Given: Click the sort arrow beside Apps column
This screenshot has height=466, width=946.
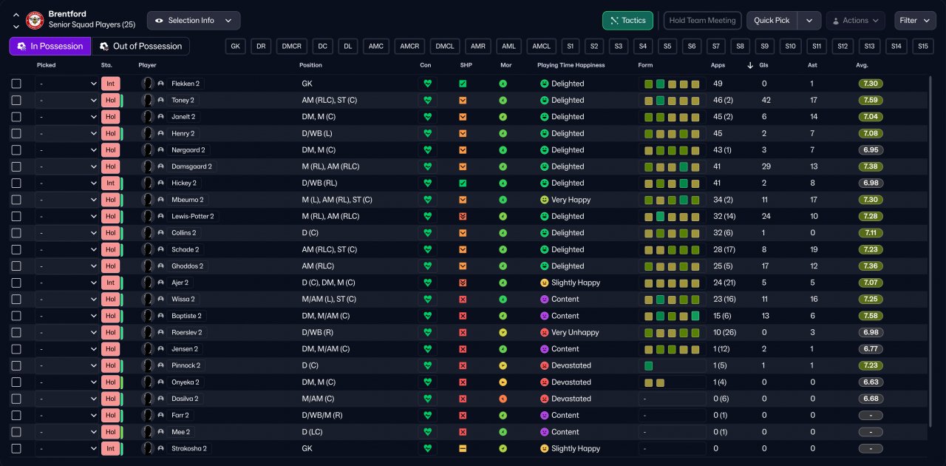Looking at the screenshot, I should pos(751,65).
